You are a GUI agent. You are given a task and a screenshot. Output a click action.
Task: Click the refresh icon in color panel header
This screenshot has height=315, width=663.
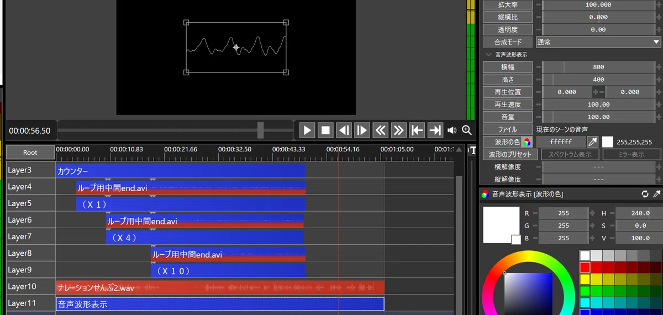(x=645, y=194)
